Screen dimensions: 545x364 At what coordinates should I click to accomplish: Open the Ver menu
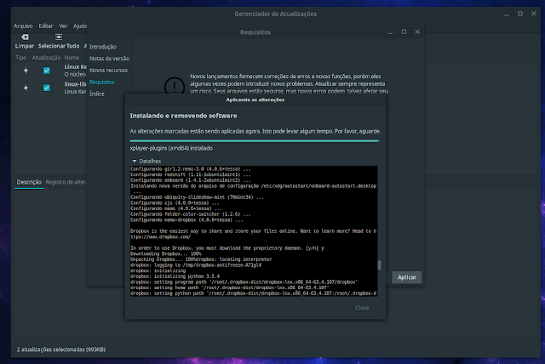pyautogui.click(x=63, y=26)
